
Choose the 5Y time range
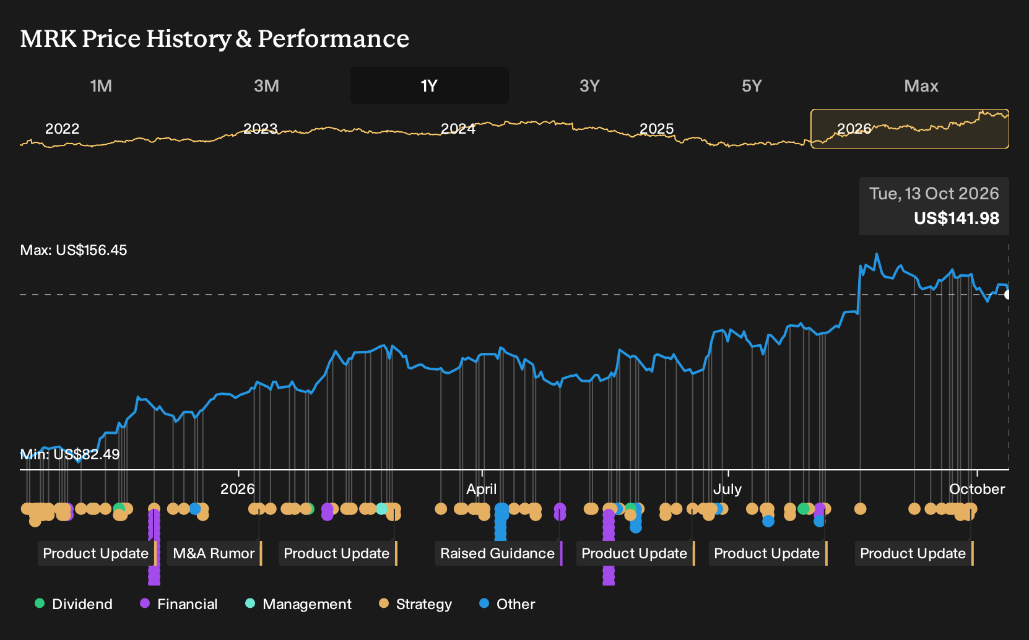pos(752,85)
